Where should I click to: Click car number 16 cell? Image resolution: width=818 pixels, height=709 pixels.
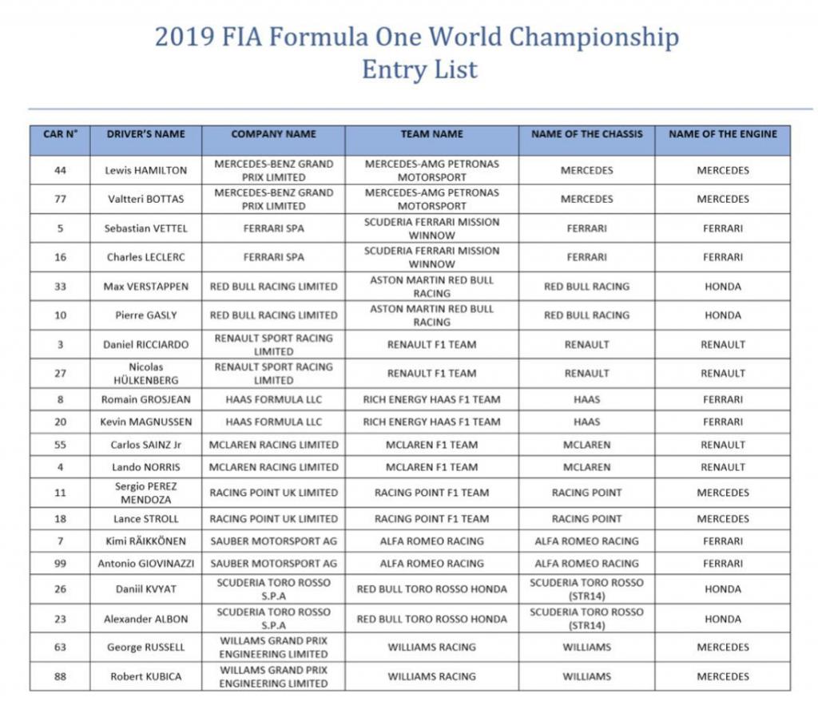(60, 257)
